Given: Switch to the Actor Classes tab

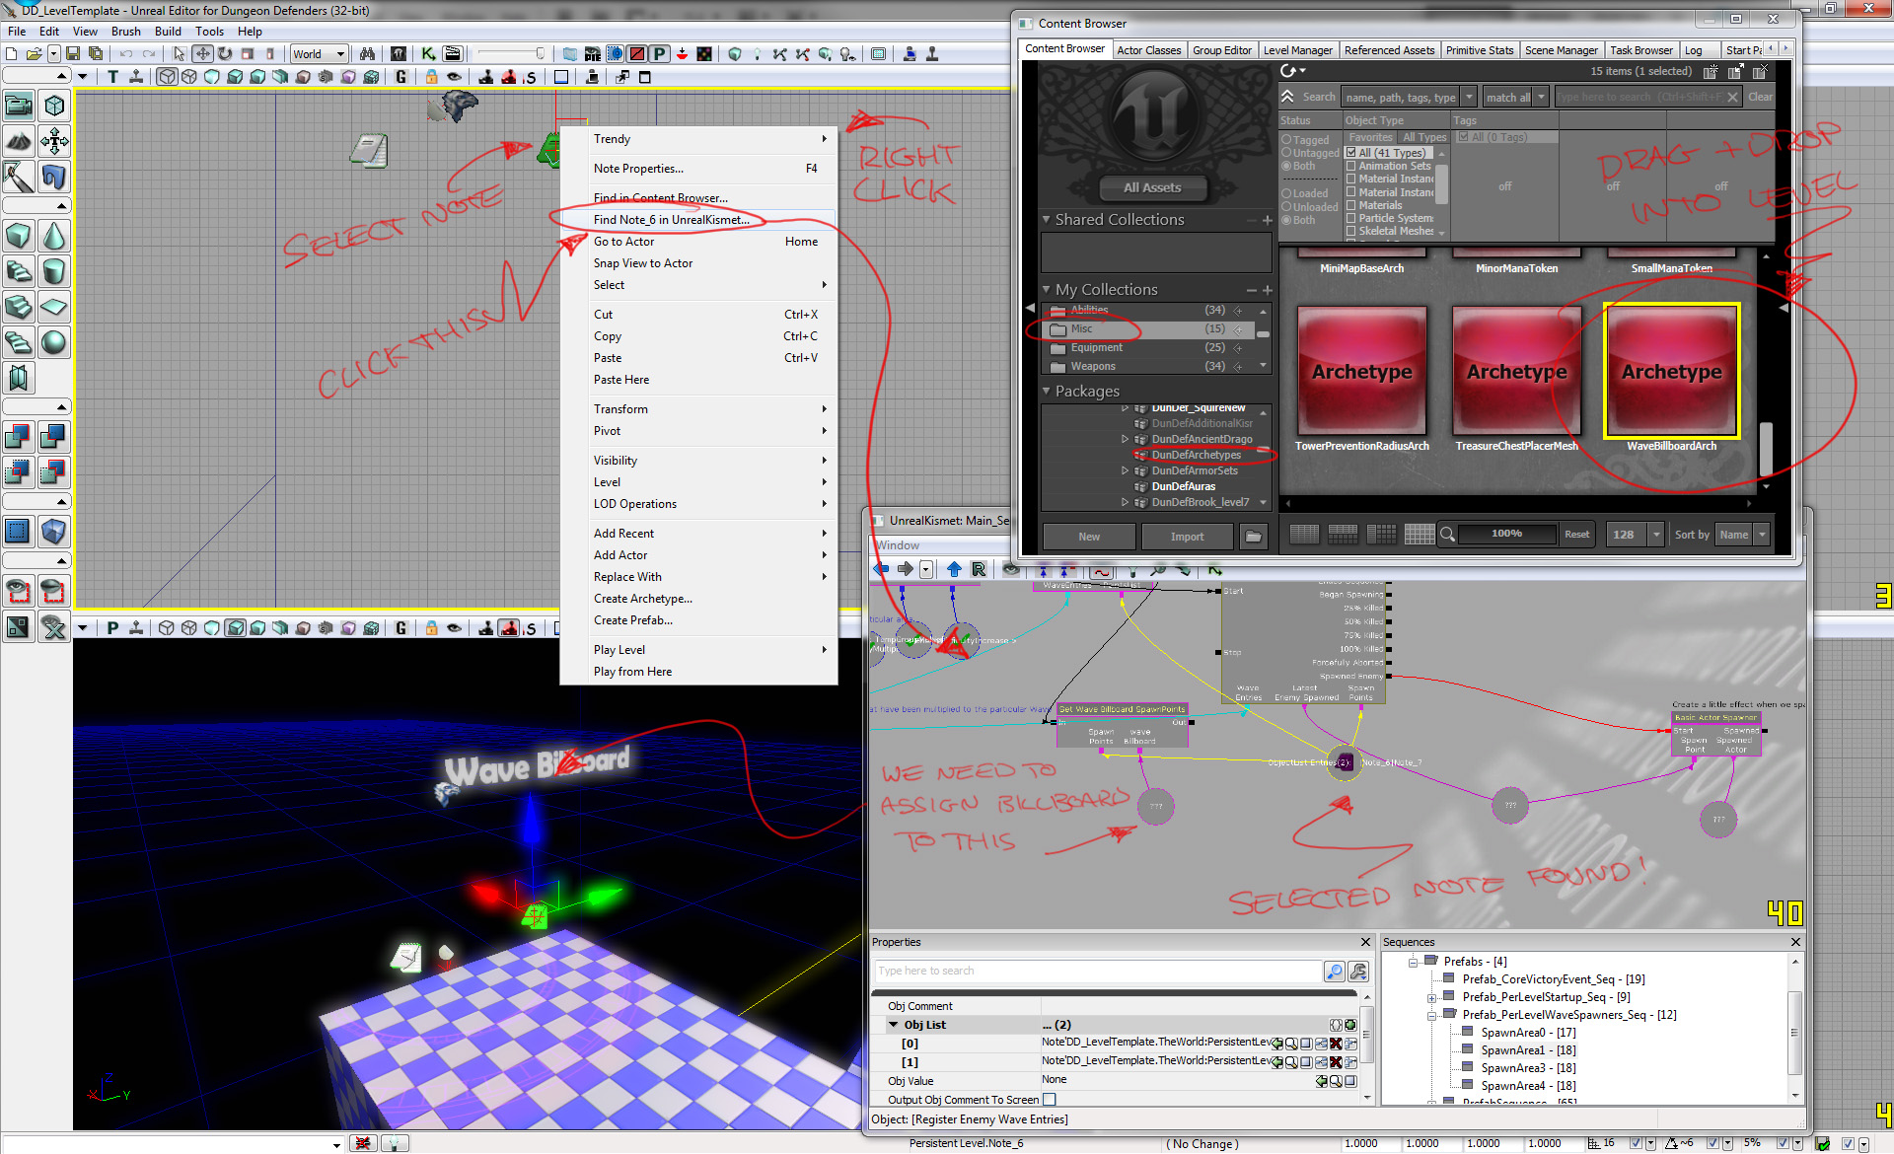Looking at the screenshot, I should pos(1148,50).
